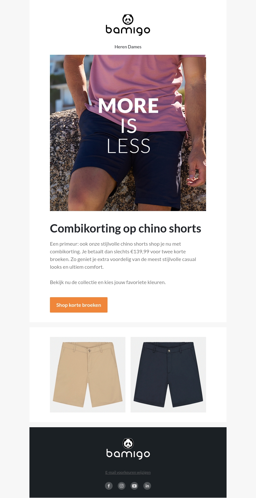Click the Een primeur intro paragraph
This screenshot has height=498, width=256.
pos(123,255)
